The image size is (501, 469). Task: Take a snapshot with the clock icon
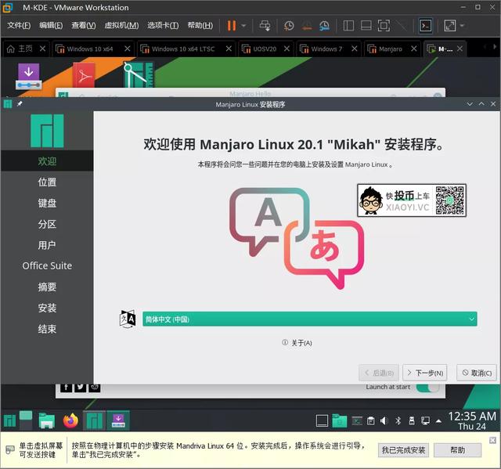(x=289, y=26)
